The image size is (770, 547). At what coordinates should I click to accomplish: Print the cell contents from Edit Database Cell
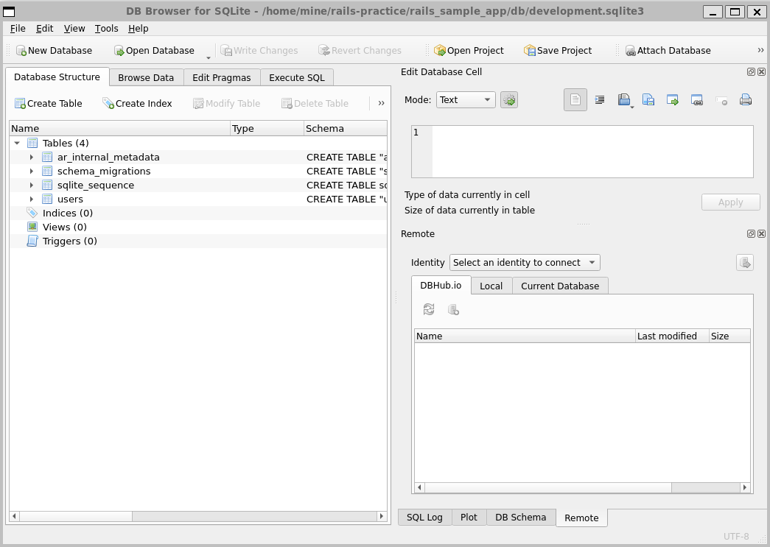coord(744,99)
